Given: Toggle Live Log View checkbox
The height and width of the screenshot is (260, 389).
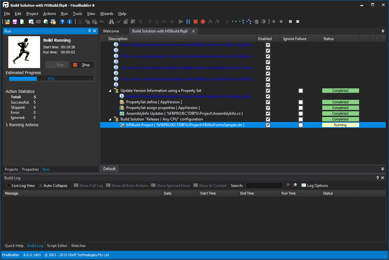Looking at the screenshot, I should 9,186.
